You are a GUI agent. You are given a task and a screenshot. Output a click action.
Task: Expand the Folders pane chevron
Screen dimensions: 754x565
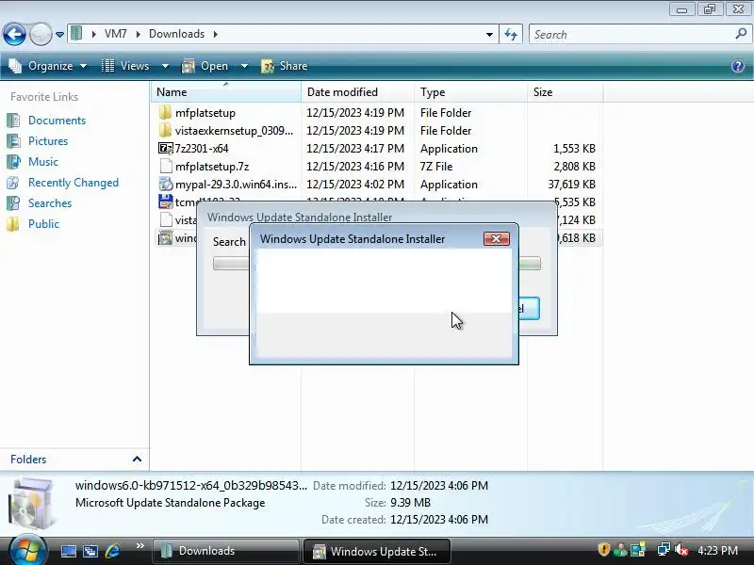pos(137,460)
